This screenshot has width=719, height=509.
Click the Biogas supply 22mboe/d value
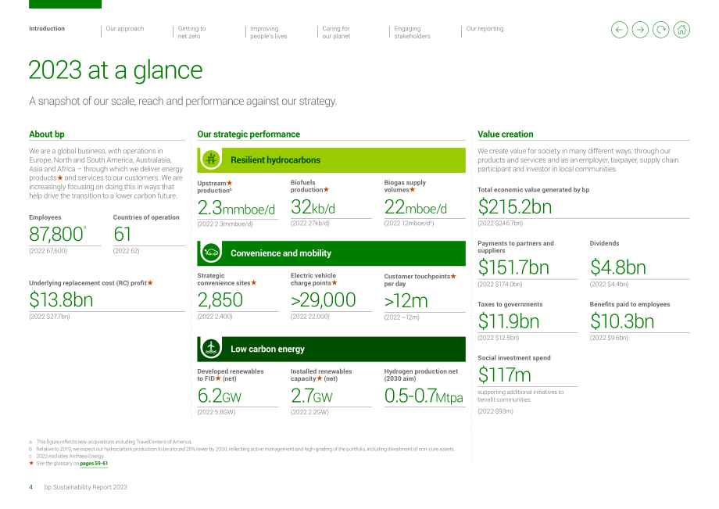[416, 207]
